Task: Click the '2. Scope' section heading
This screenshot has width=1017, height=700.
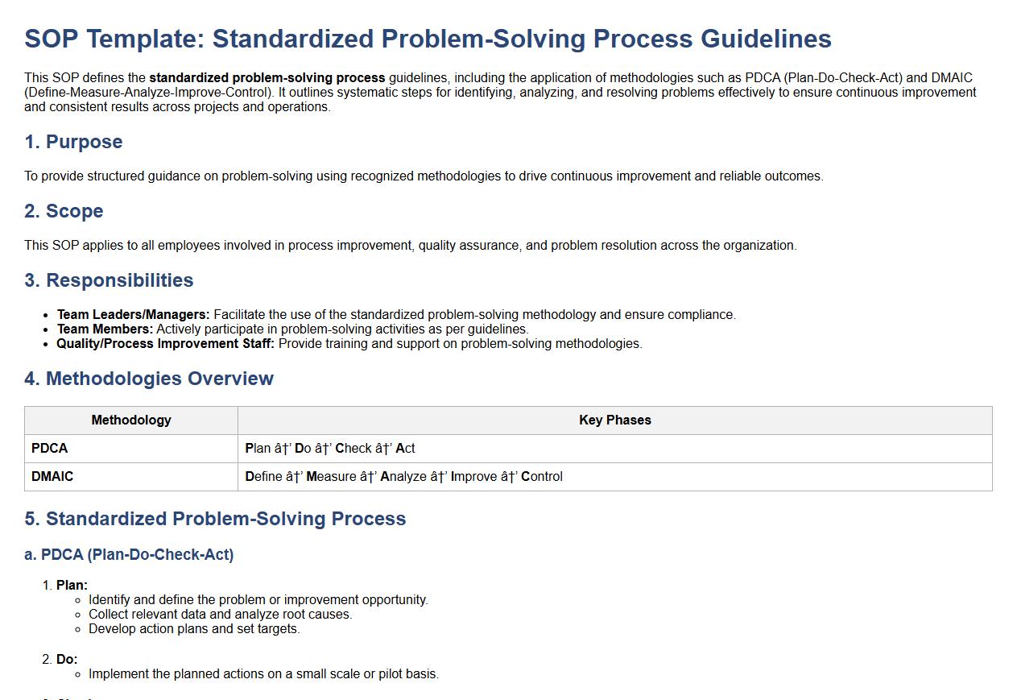Action: (x=64, y=211)
